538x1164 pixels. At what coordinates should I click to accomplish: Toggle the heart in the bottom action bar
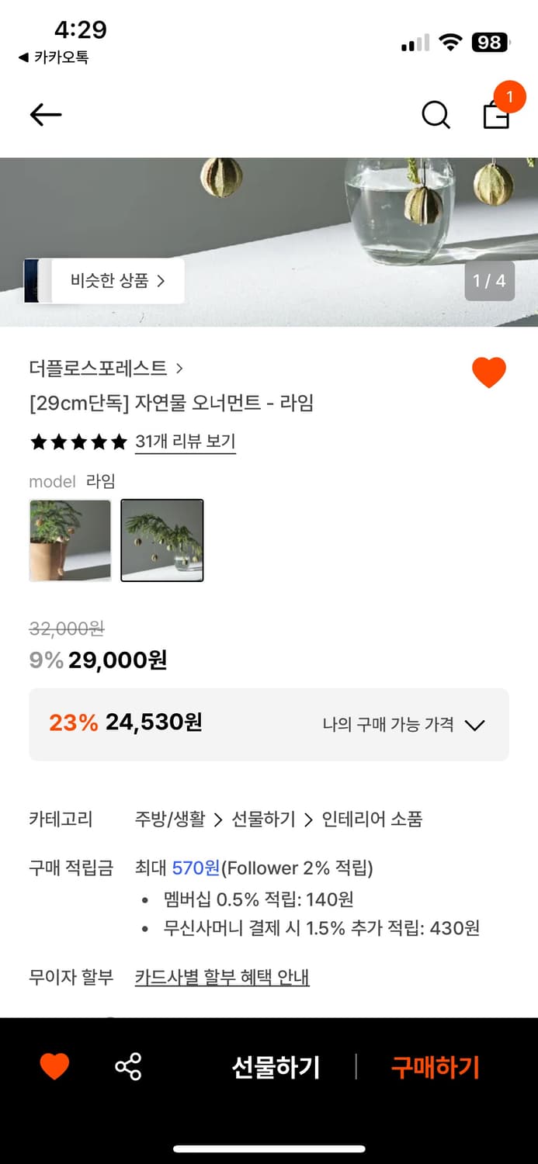coord(53,1068)
